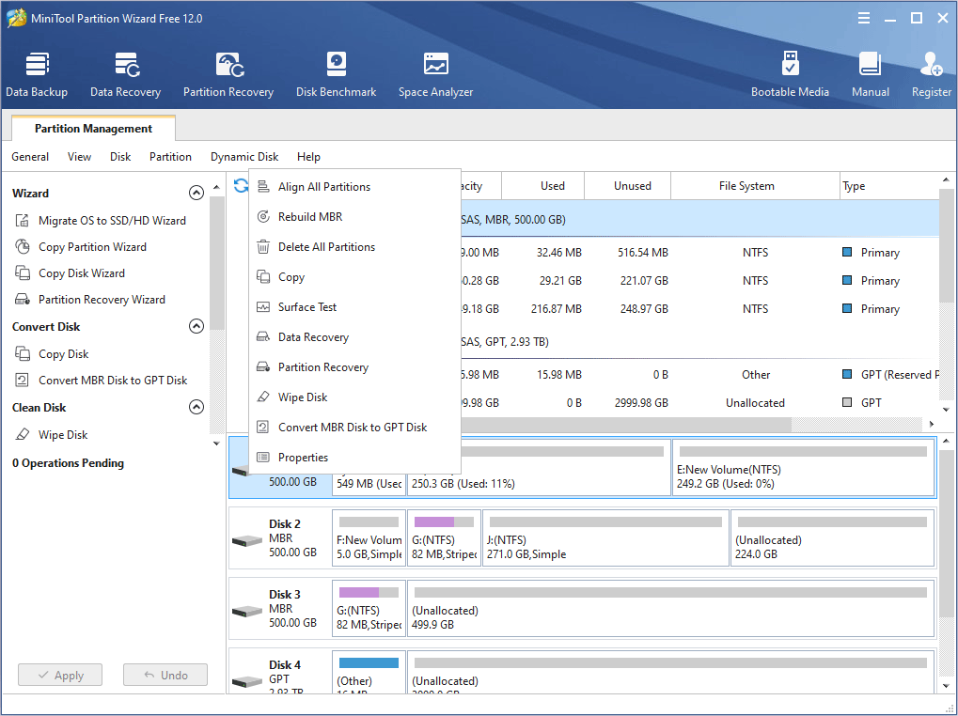Select the Unallocated GPT table row

(x=699, y=402)
